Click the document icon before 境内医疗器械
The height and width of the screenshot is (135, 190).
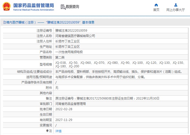[5, 22]
